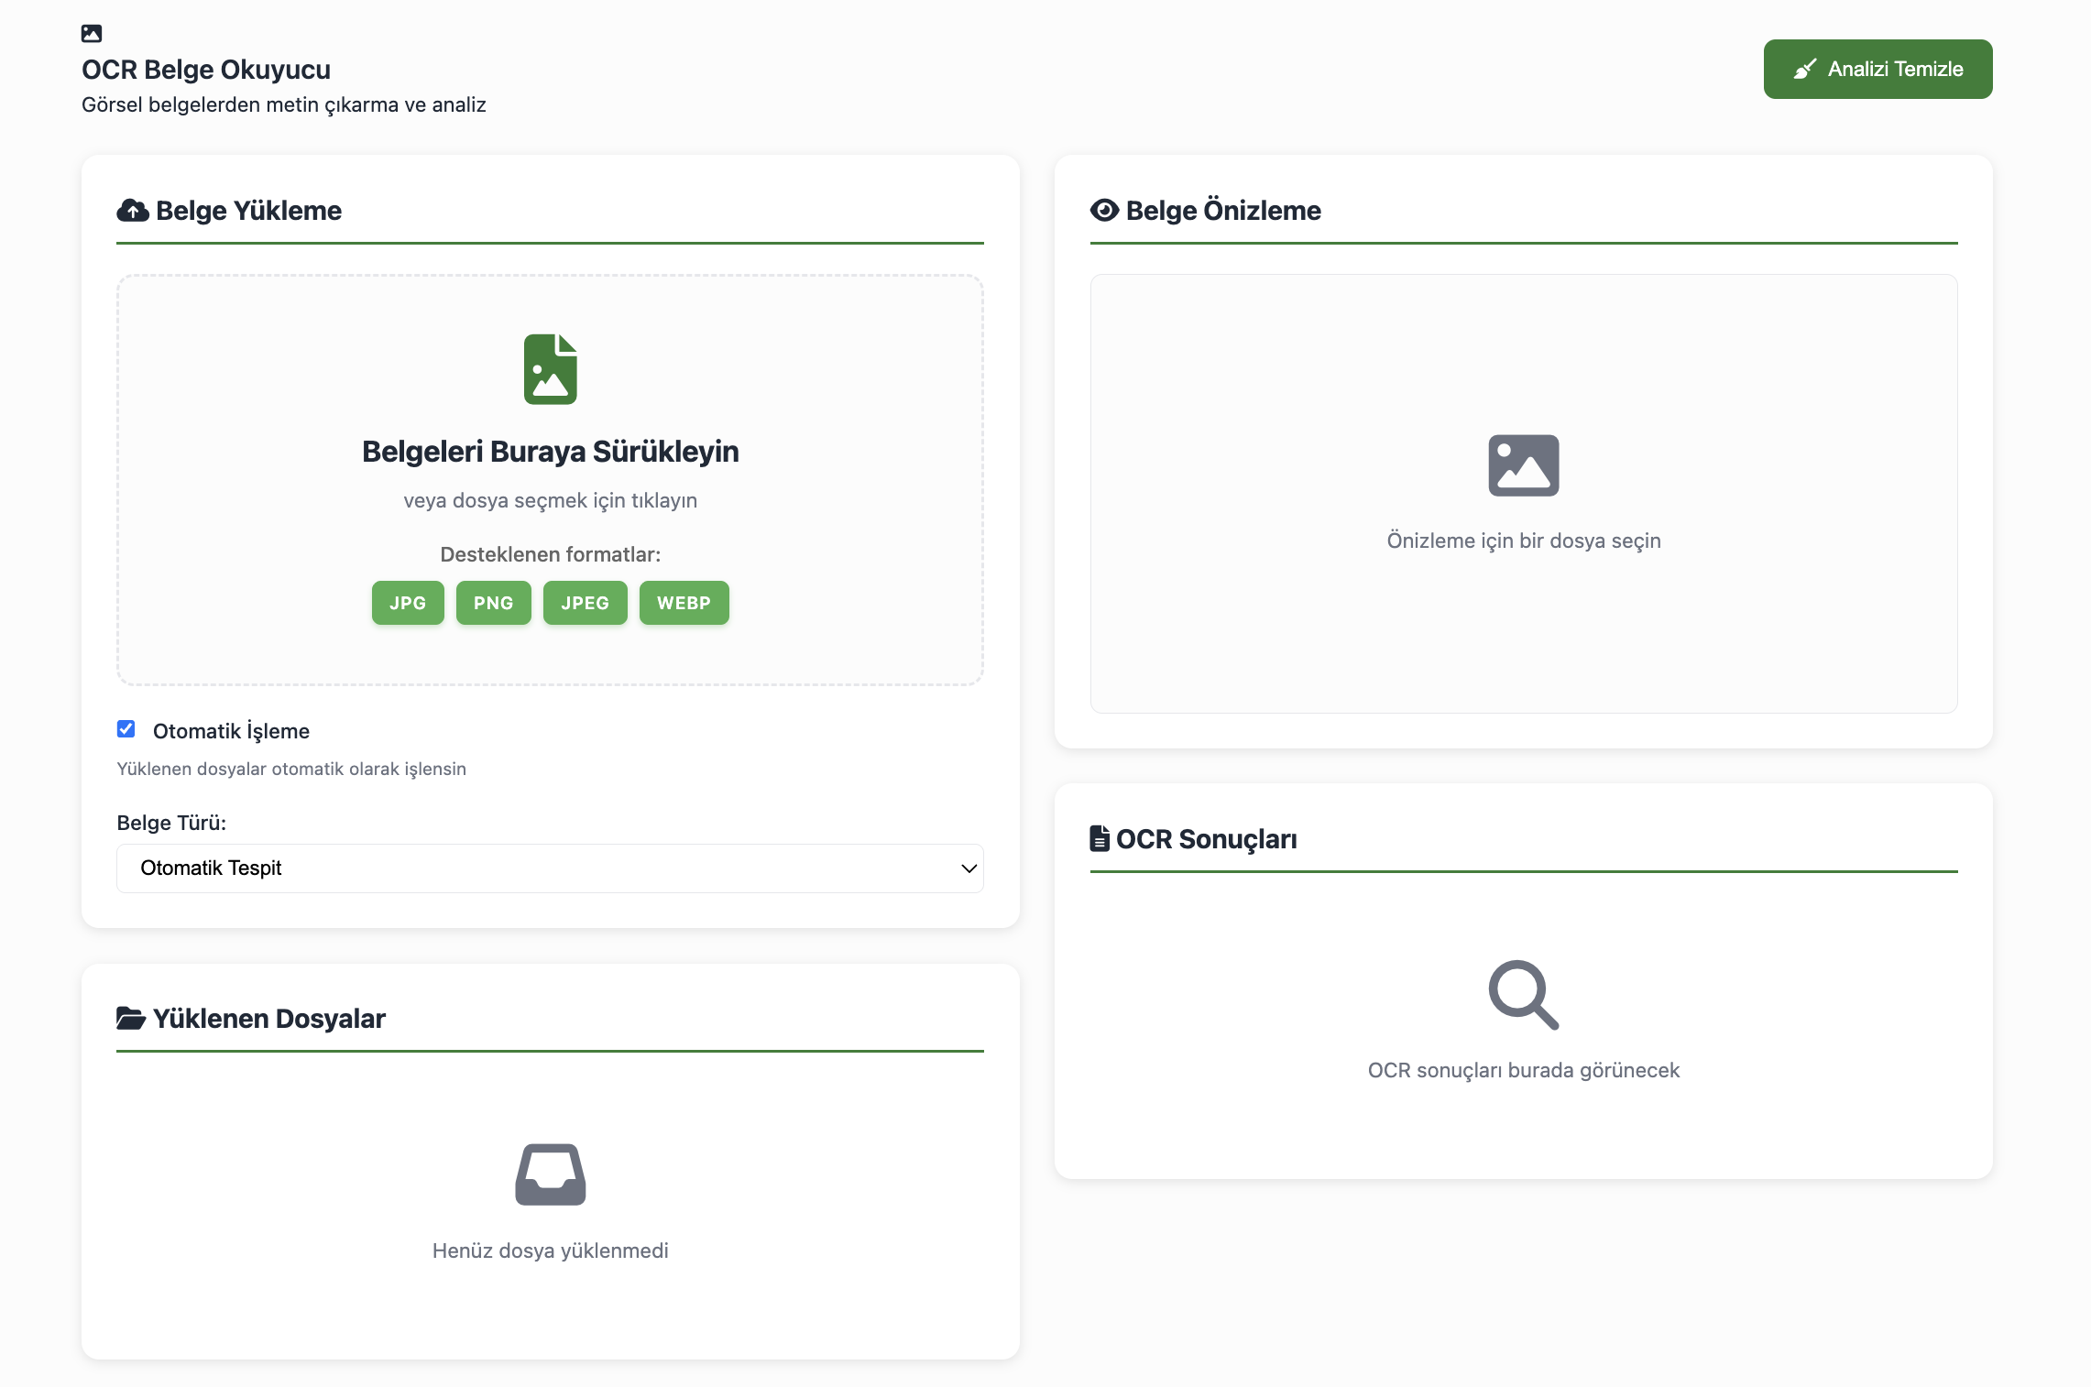
Task: Click the broom icon on the Analizi Temizle button
Action: [1804, 70]
